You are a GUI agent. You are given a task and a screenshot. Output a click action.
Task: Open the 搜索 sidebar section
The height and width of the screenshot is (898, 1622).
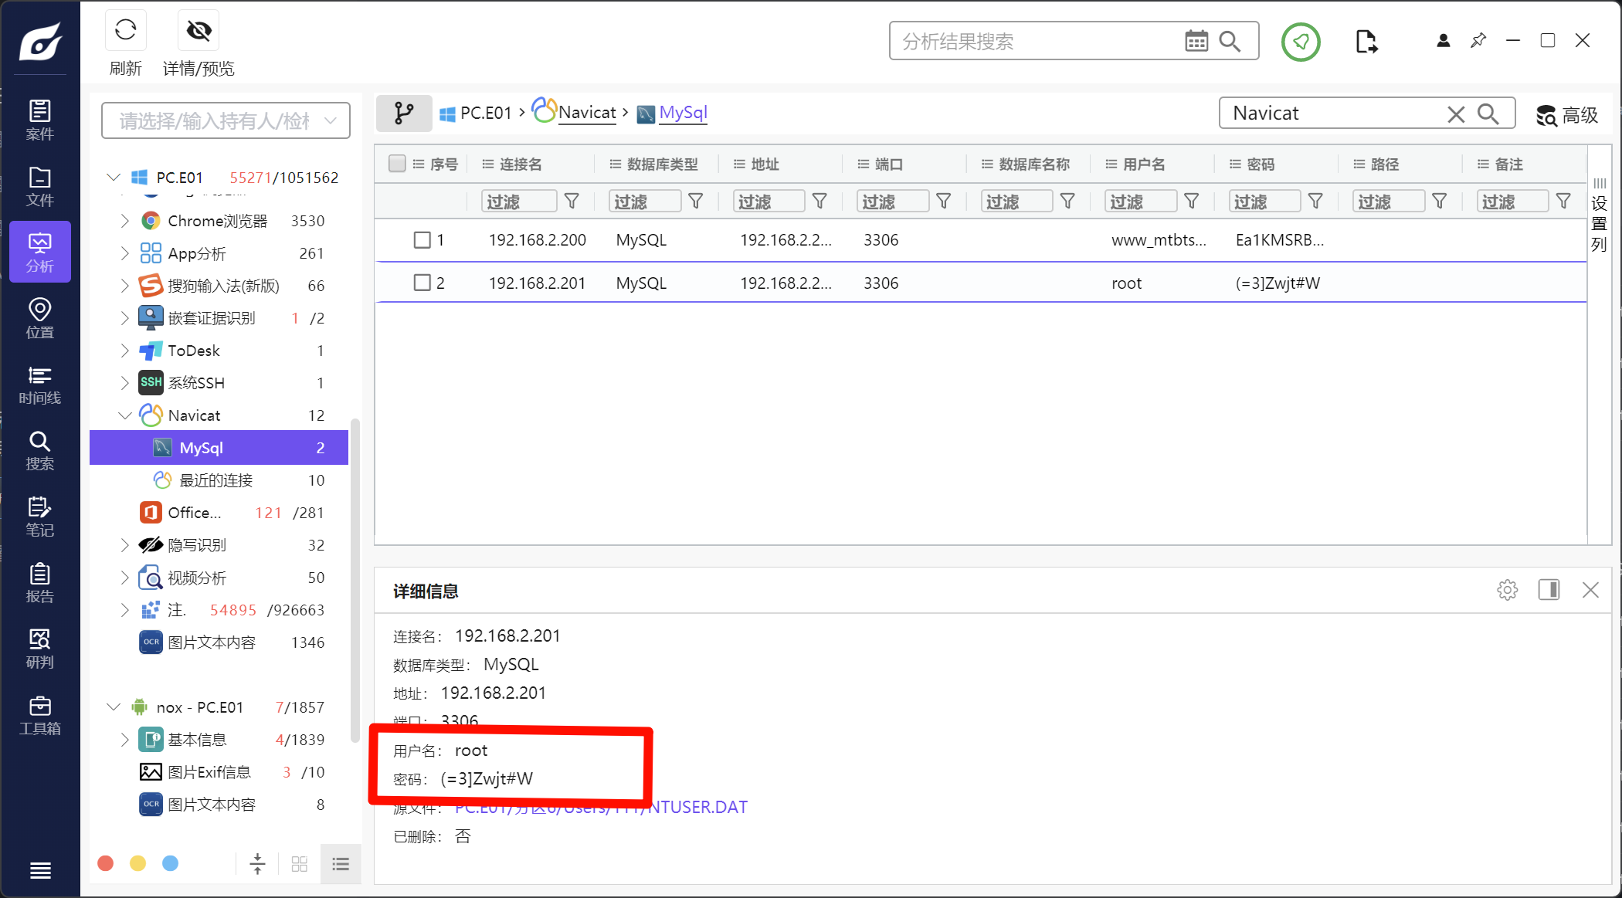pos(40,450)
